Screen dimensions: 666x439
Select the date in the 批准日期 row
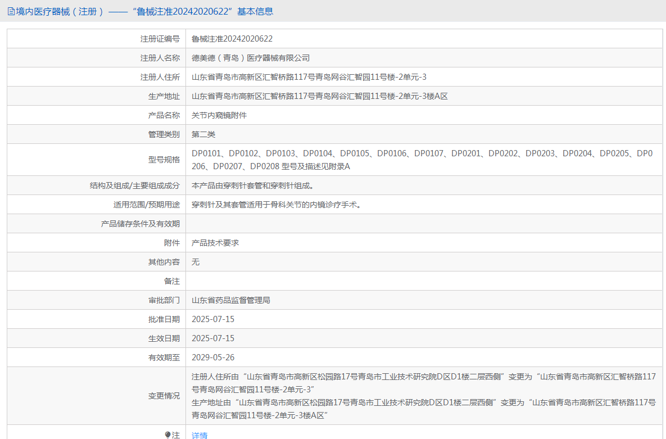coord(213,319)
